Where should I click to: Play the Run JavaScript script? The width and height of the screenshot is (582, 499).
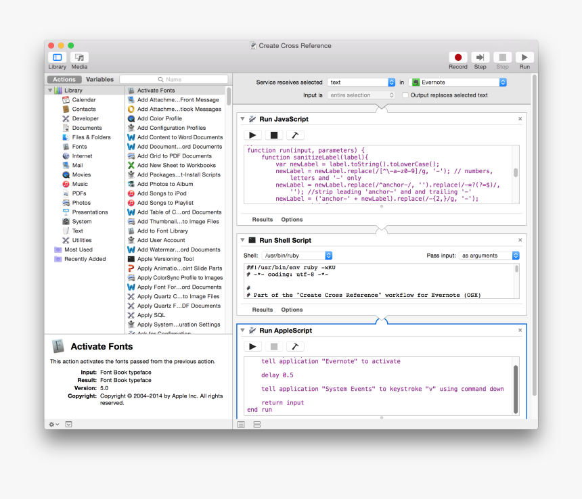tap(253, 135)
